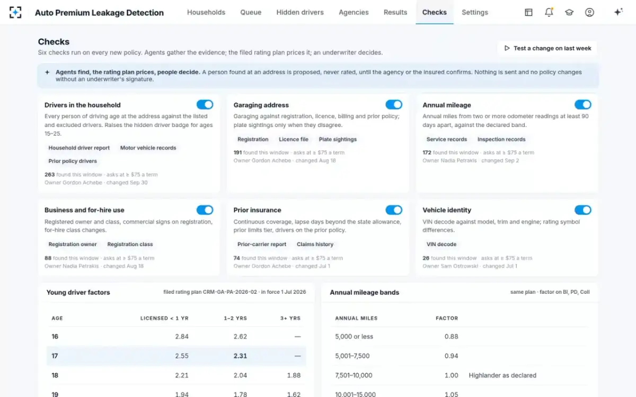Viewport: 636px width, 397px height.
Task: Click the Plate sightings tag
Action: [x=338, y=140]
